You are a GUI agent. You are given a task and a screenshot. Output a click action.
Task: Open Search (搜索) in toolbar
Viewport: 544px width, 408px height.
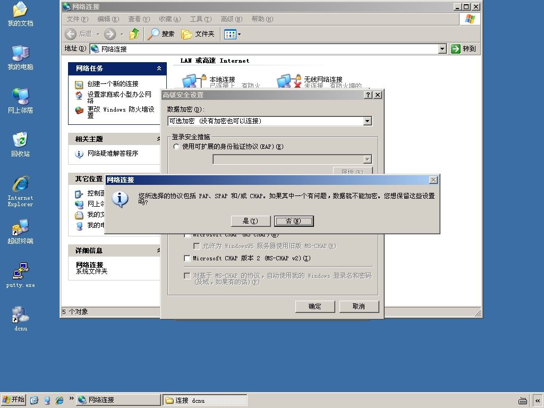click(160, 34)
